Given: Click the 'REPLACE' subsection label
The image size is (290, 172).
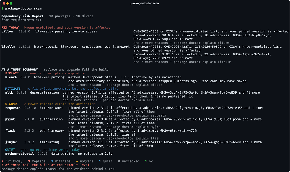Looking at the screenshot, I should (12, 73).
